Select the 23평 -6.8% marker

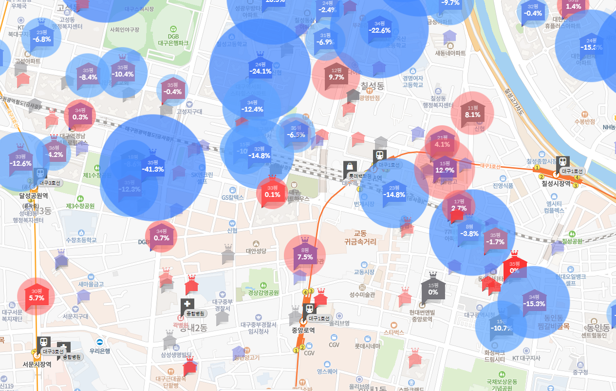tap(42, 36)
